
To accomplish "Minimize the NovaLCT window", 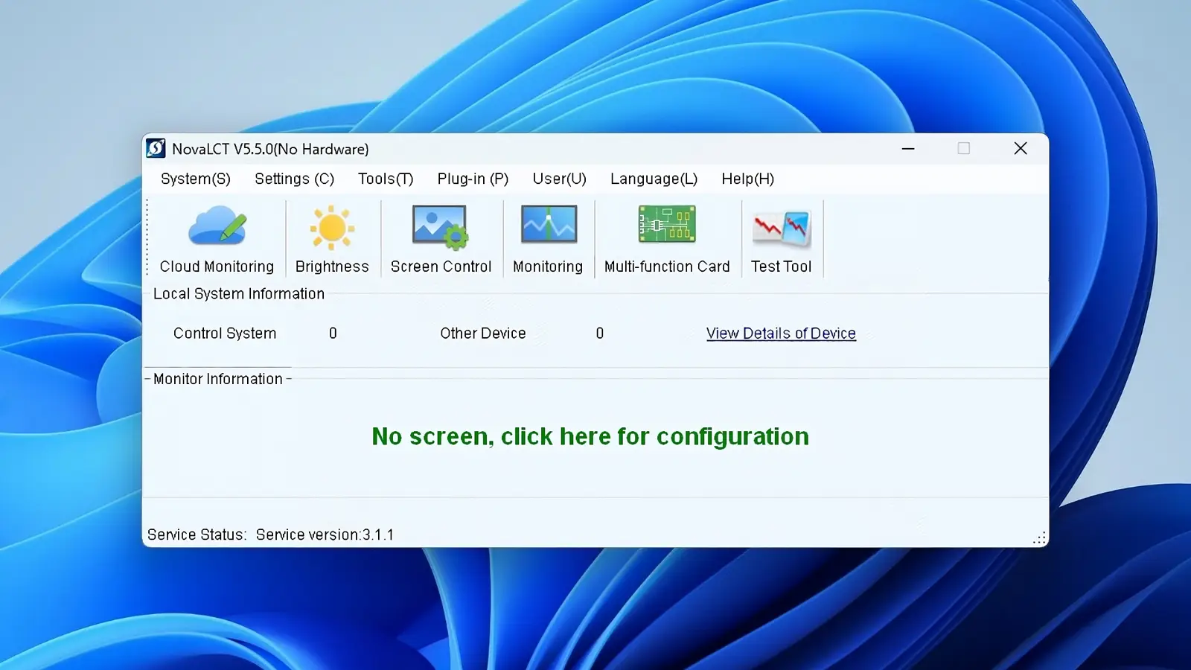I will (x=908, y=149).
